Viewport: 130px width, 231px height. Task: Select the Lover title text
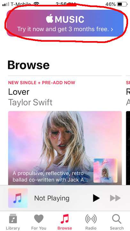point(19,92)
